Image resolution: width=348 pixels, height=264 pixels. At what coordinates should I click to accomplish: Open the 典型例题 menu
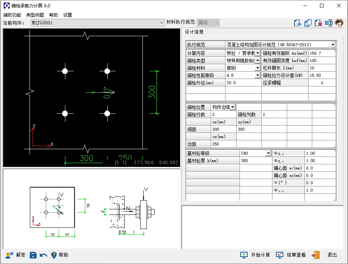click(35, 15)
